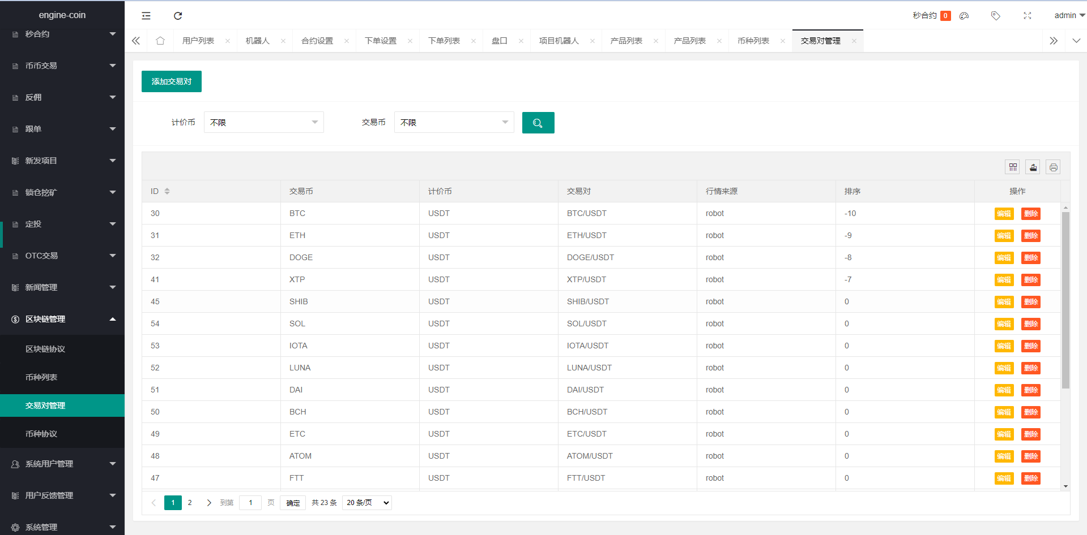Export table data using the export icon

1033,167
